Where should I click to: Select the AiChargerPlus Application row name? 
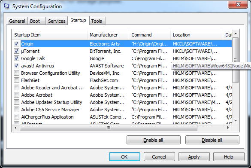tap(47, 117)
